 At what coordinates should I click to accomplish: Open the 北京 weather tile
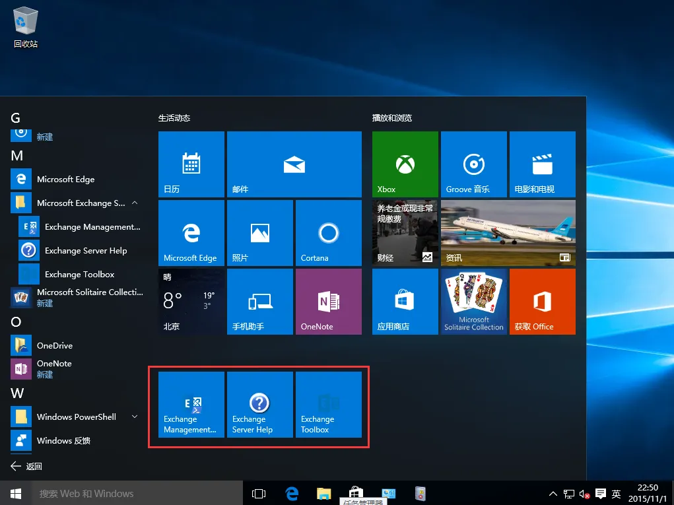[x=191, y=302]
